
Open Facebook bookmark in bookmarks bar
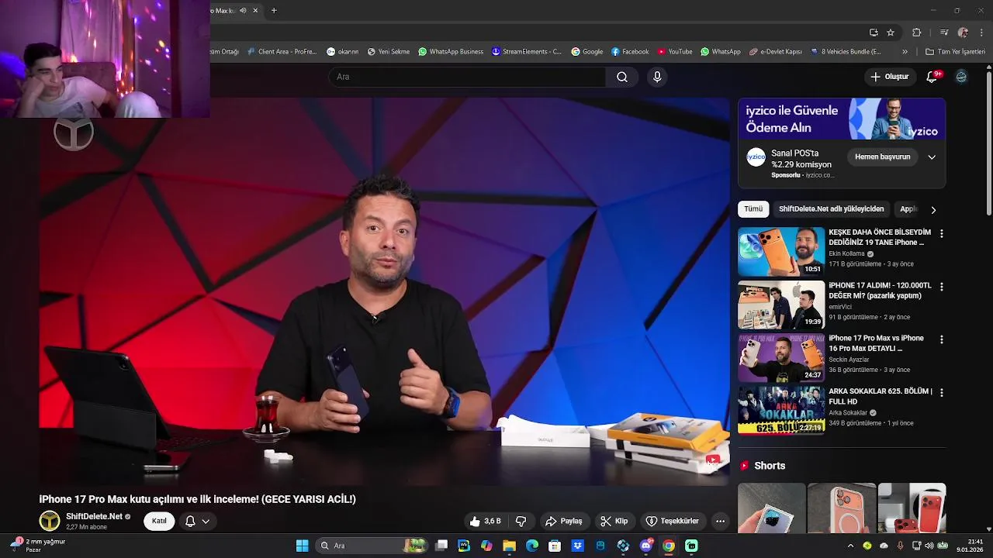[630, 52]
